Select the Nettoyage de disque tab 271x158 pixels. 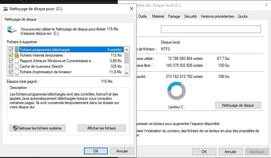(20, 19)
